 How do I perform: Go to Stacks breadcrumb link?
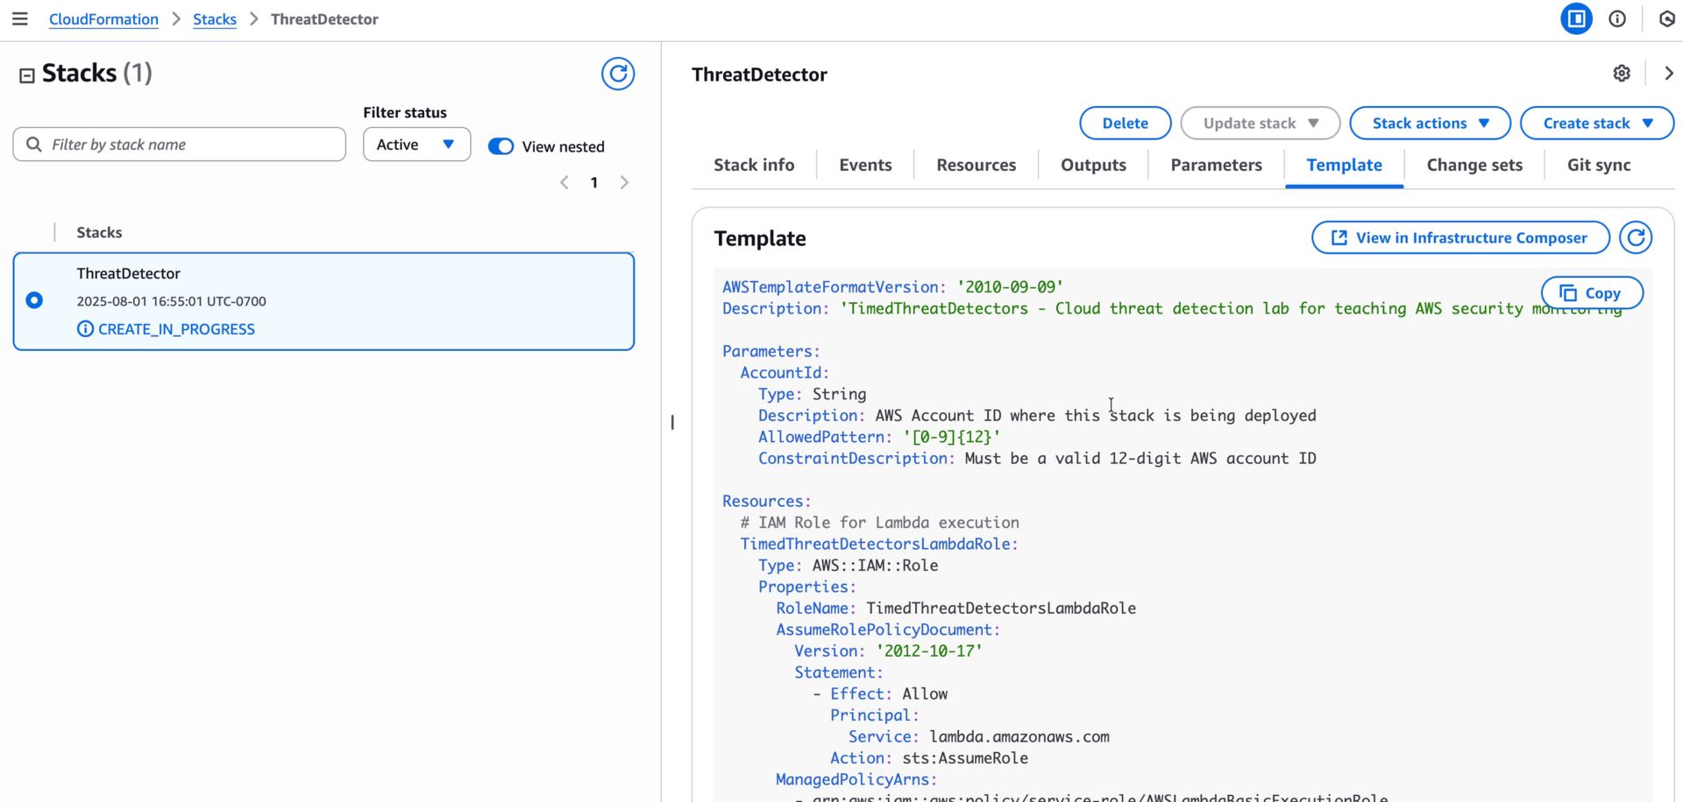[x=215, y=18]
